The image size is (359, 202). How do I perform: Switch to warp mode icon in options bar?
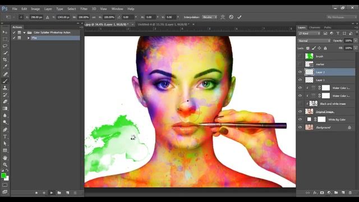223,17
